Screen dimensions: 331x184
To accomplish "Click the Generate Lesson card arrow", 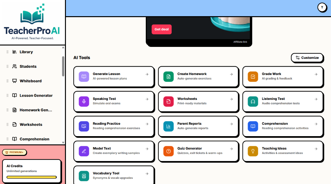I will (147, 74).
